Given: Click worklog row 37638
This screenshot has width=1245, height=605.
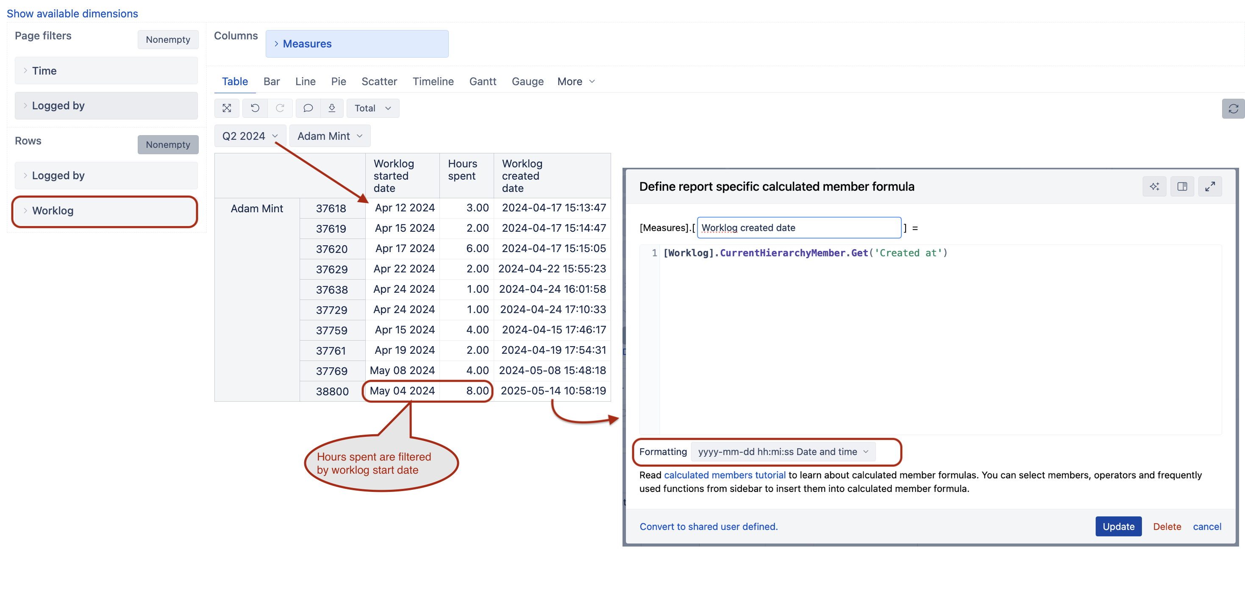Looking at the screenshot, I should (x=332, y=290).
